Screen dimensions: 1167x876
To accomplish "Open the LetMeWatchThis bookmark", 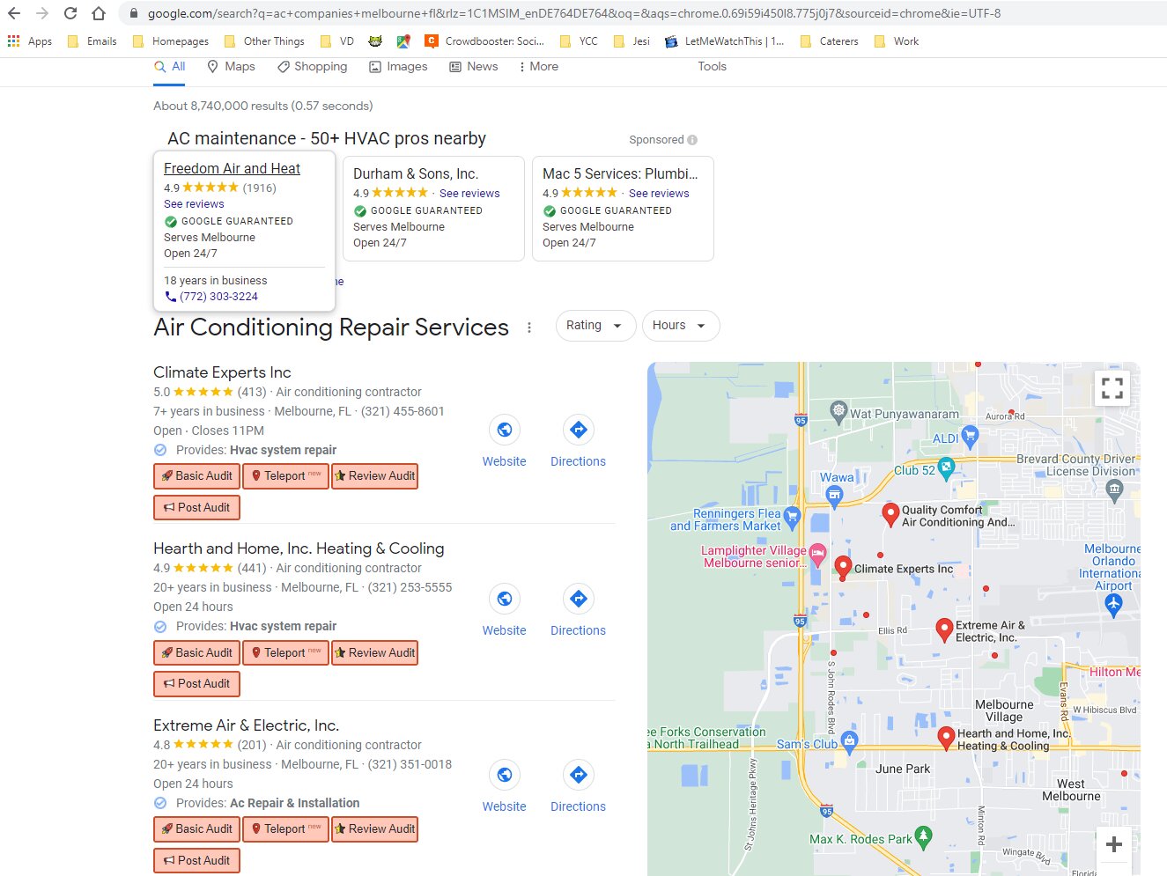I will click(x=724, y=41).
